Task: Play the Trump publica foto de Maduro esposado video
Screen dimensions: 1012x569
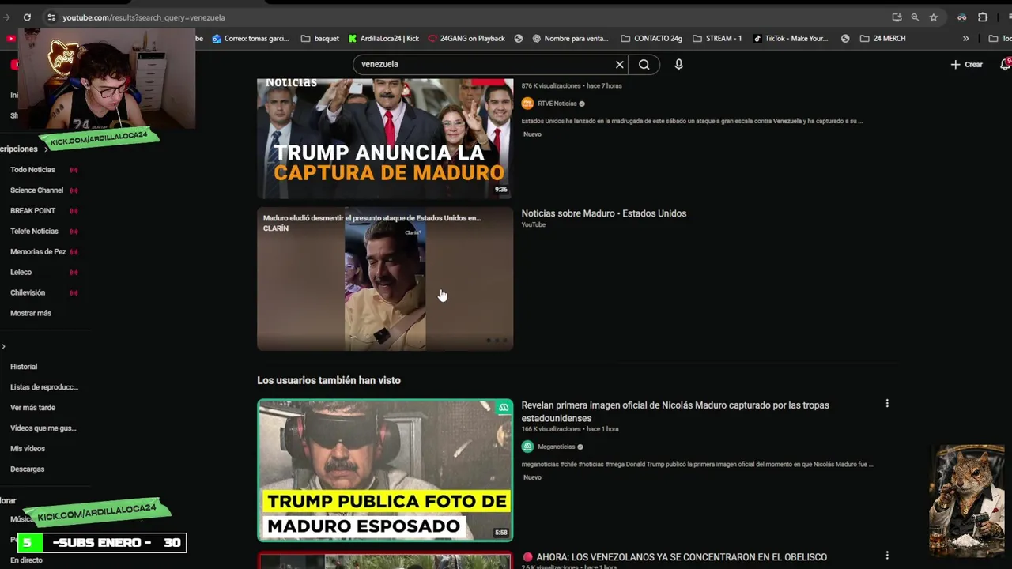Action: coord(385,470)
